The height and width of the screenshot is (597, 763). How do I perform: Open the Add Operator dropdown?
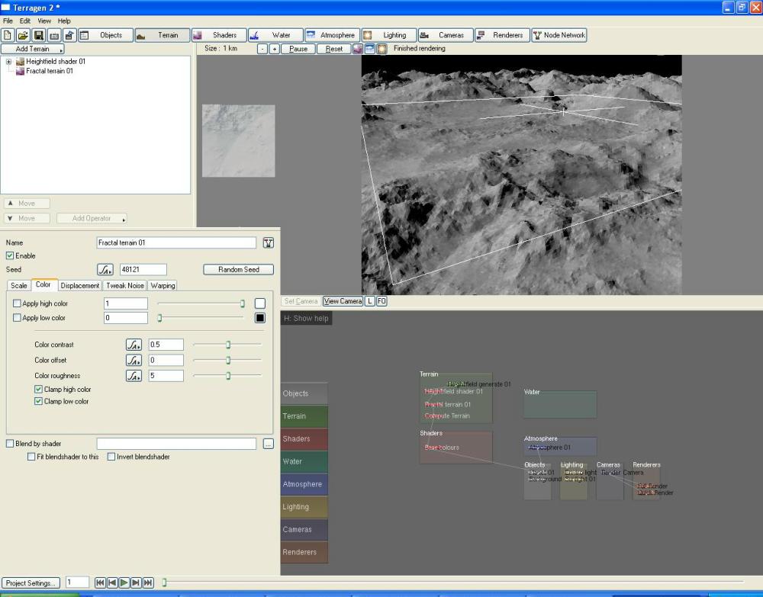click(91, 218)
